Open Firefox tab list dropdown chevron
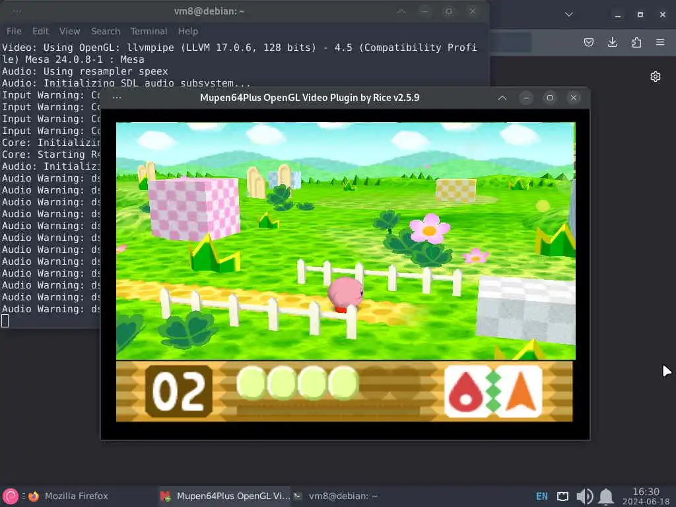The height and width of the screenshot is (507, 676). 569,15
